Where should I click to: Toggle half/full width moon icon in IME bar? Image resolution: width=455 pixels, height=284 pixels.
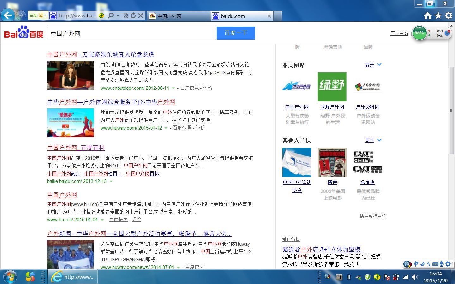click(422, 264)
